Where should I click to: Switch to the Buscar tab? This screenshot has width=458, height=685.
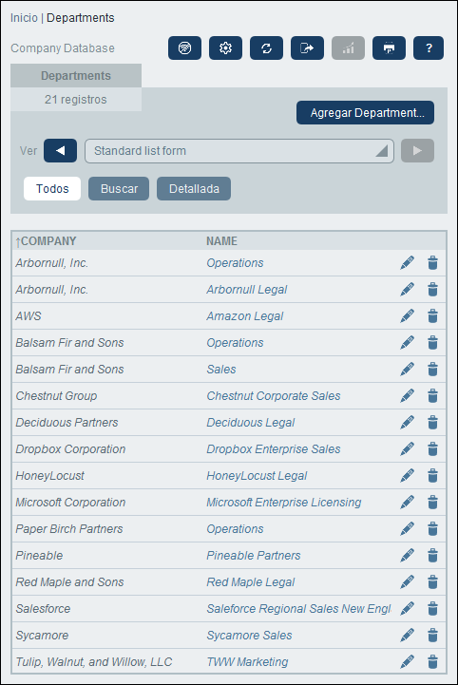[x=119, y=189]
